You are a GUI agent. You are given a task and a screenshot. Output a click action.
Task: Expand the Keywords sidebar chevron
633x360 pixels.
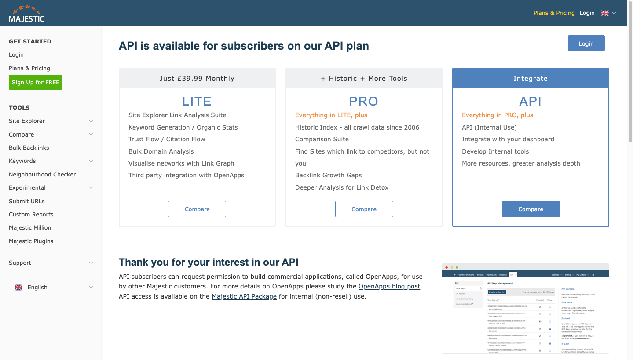pyautogui.click(x=91, y=161)
